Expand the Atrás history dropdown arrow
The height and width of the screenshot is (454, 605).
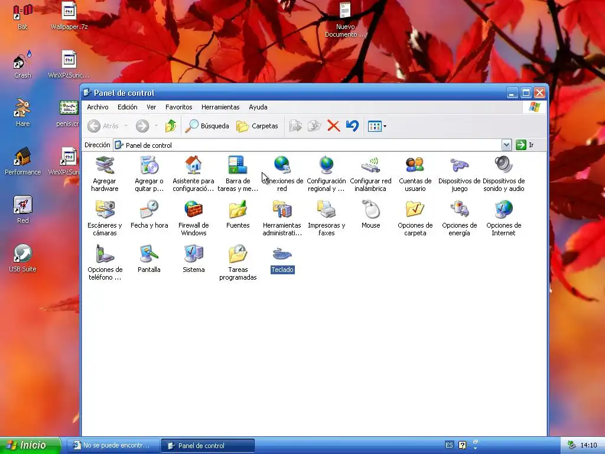126,126
